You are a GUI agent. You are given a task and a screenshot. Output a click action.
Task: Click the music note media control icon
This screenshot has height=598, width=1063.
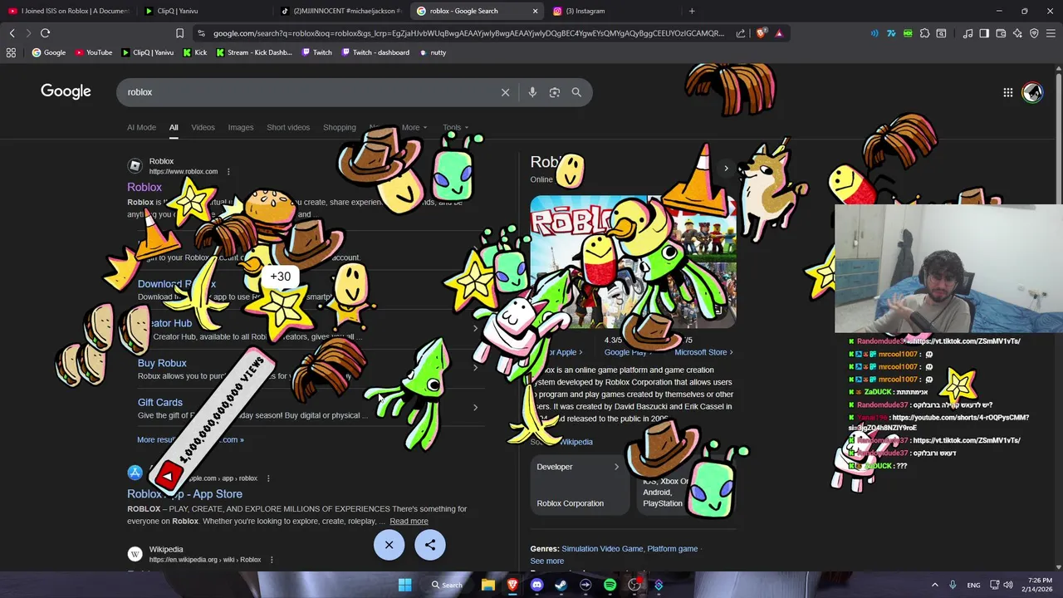[967, 33]
